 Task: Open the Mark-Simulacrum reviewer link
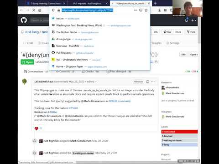(x=175, y=93)
